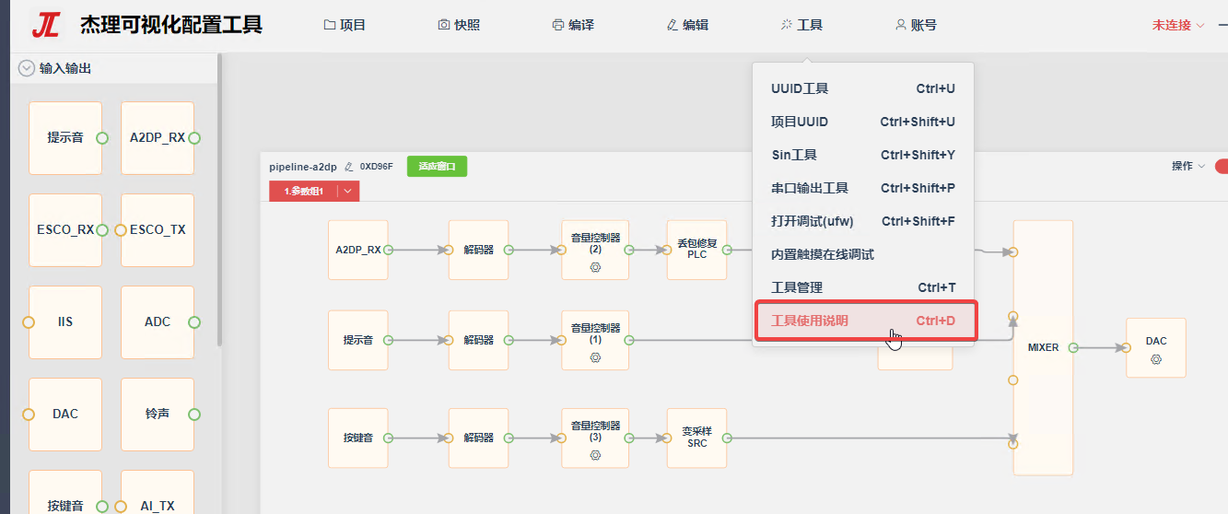
Task: Choose 串口输出工具 from the menu
Action: (x=863, y=189)
